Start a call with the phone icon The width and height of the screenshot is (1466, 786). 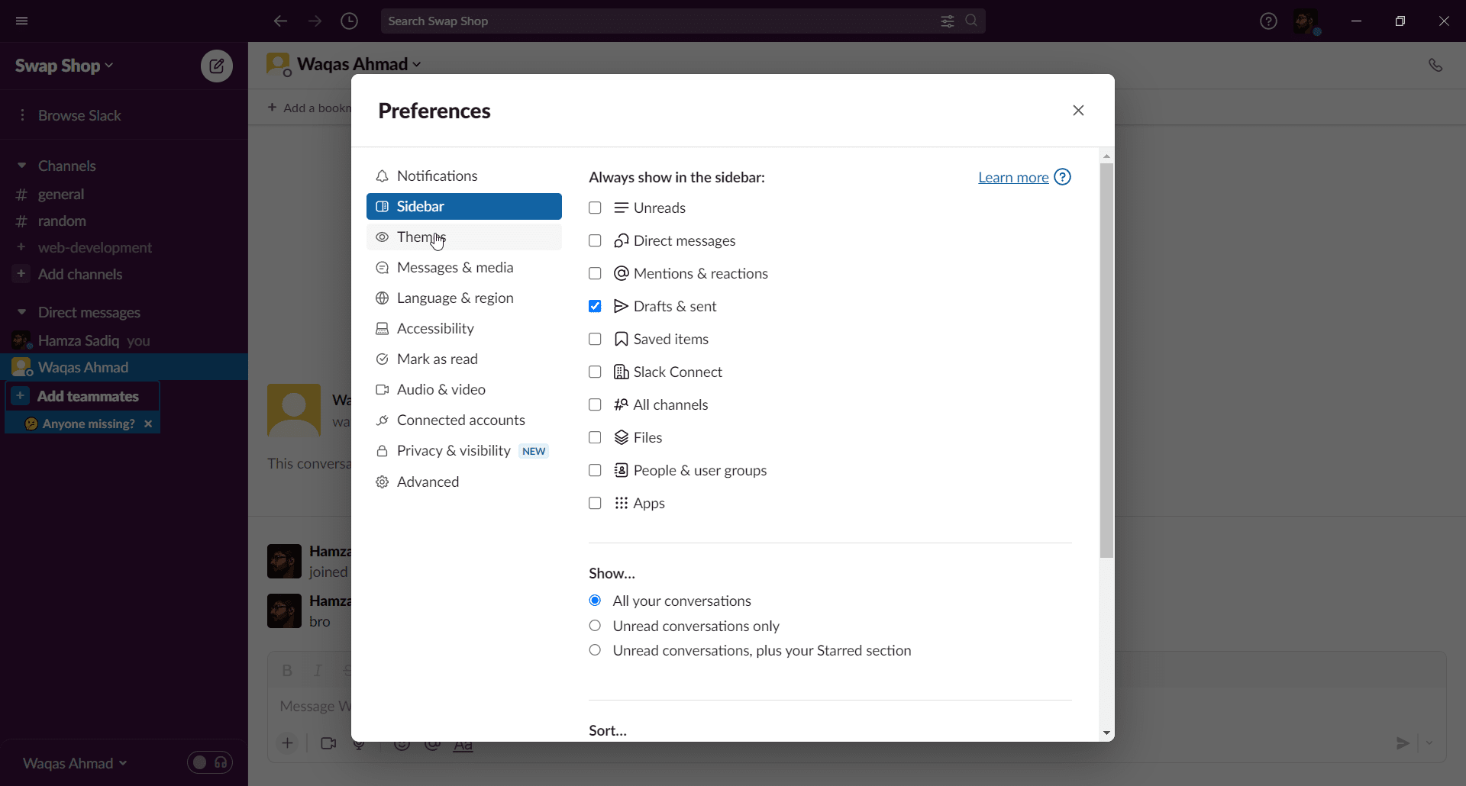1435,65
